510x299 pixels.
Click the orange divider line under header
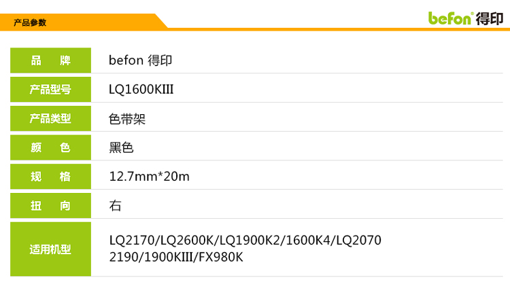point(338,29)
